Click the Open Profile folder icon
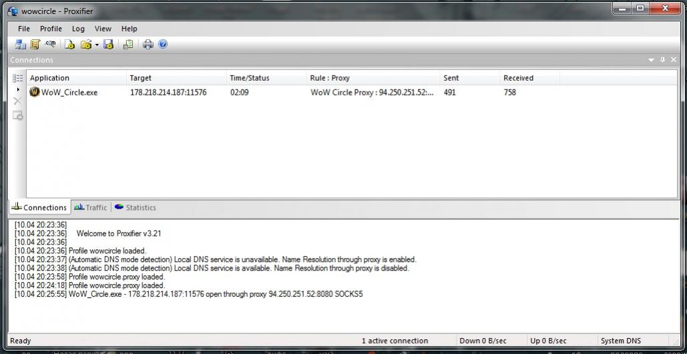 (85, 45)
